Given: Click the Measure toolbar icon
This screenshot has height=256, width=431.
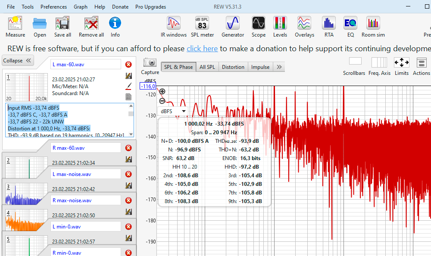Looking at the screenshot, I should (15, 27).
